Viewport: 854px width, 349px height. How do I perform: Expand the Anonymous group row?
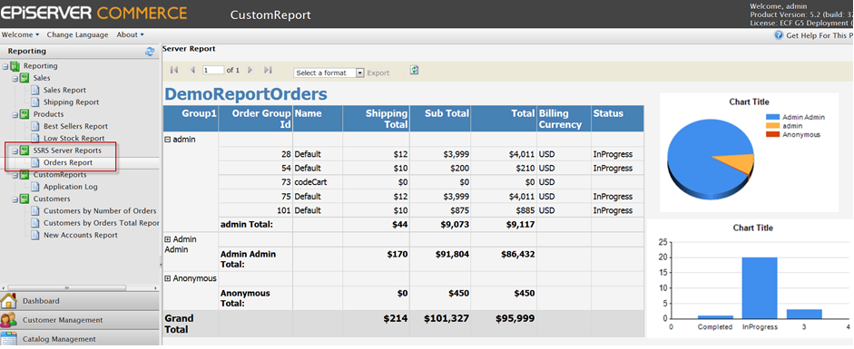tap(168, 279)
